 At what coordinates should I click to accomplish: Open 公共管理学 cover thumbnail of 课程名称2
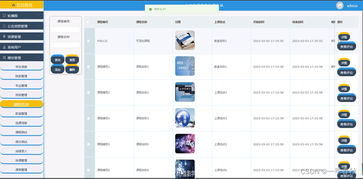click(x=185, y=92)
